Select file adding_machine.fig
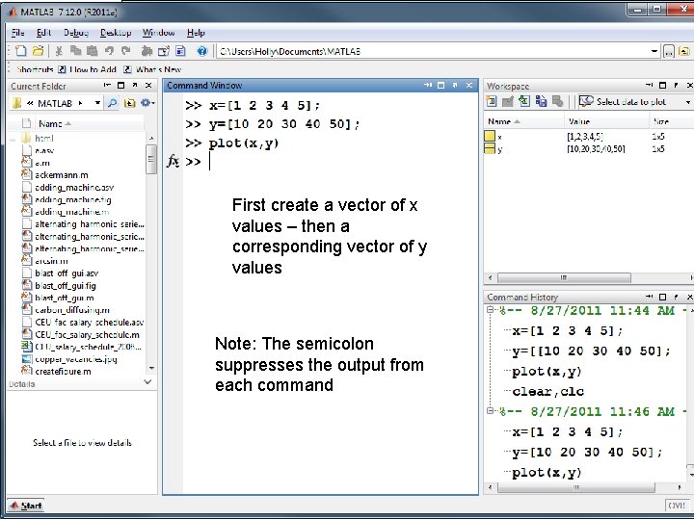Viewport: 694px width, 520px height. [x=73, y=200]
